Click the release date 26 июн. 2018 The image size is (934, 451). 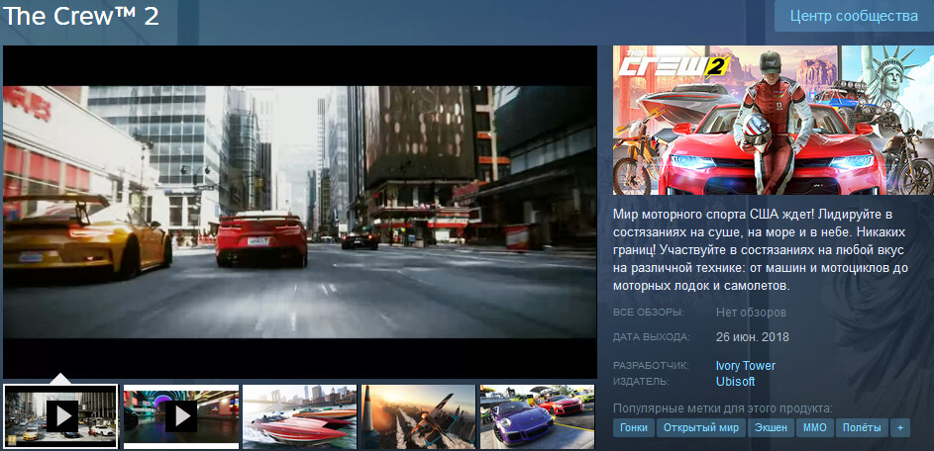pyautogui.click(x=753, y=337)
